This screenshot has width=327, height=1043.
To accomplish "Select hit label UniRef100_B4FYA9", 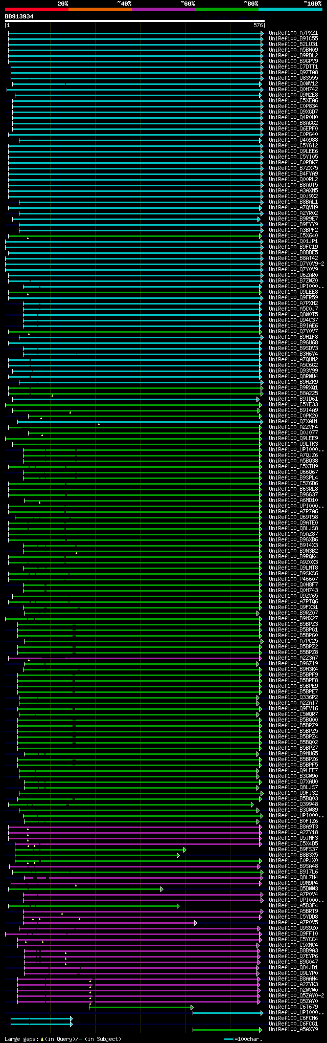I will click(x=293, y=174).
